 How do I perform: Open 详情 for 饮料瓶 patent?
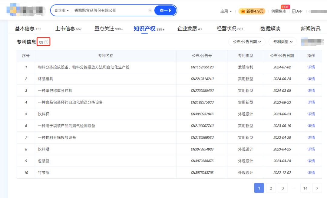coord(311,149)
